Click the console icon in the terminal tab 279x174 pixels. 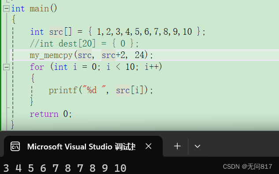15,146
